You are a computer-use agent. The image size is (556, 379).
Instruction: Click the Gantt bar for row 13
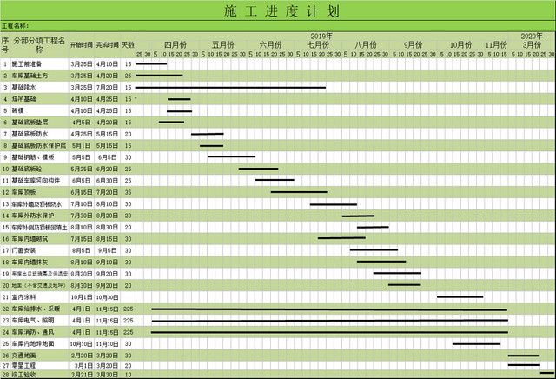[334, 204]
